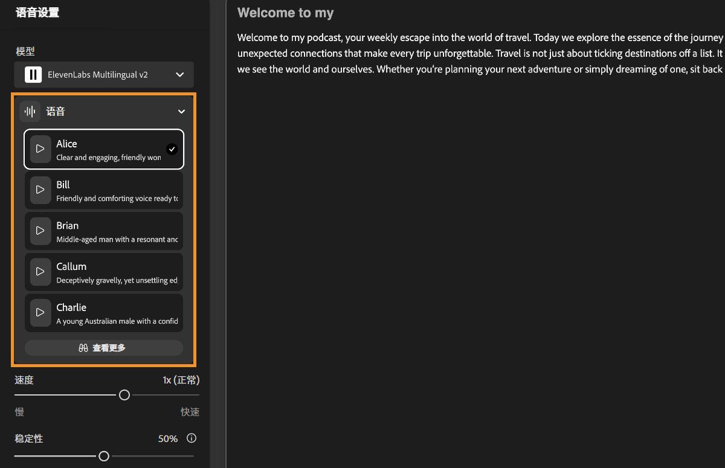Screen dimensions: 725x468
Task: Play the Callum voice preview
Action: [40, 272]
